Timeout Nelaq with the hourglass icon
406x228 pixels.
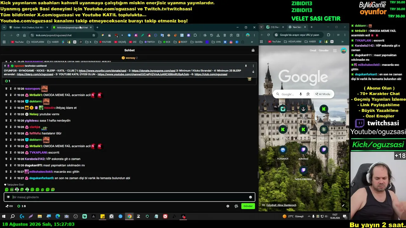(x=10, y=114)
